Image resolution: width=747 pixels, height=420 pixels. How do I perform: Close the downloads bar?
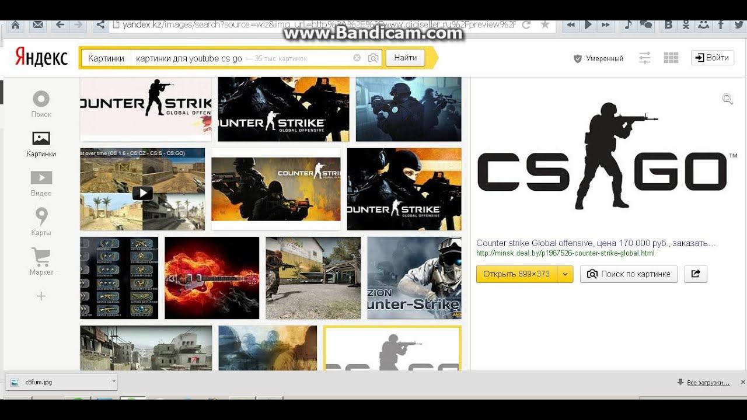742,382
